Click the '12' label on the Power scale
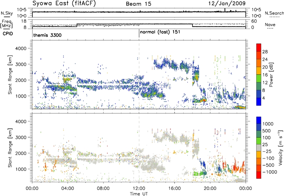The height and width of the screenshot is (196, 284). point(265,83)
